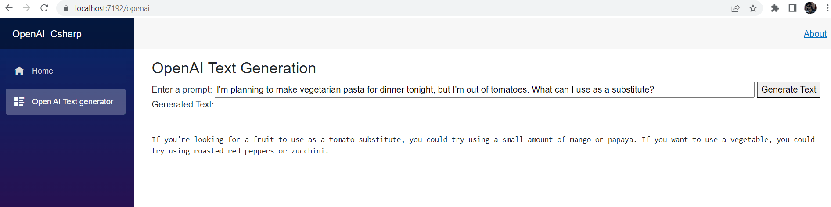Click the Generate Text button
This screenshot has height=207, width=831.
pyautogui.click(x=788, y=89)
